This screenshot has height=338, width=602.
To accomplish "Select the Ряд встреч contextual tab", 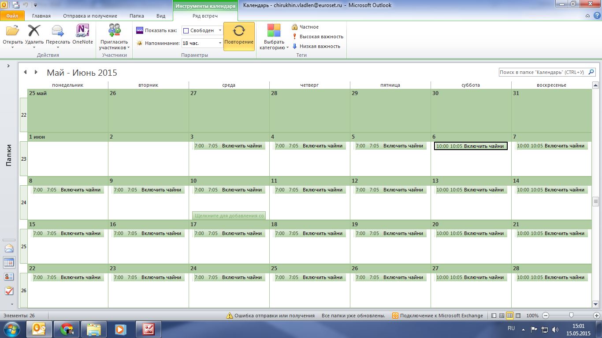I will [x=205, y=16].
